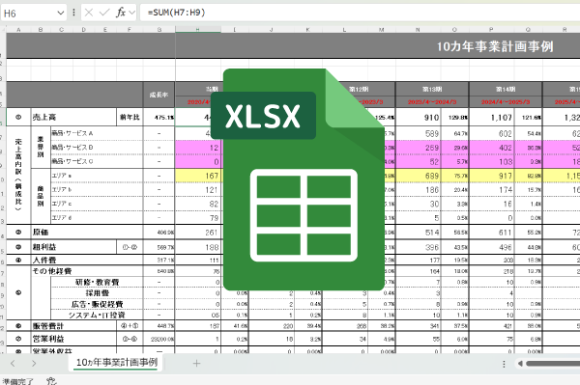580x385 pixels.
Task: Select the 人件費 row label
Action: (44, 260)
